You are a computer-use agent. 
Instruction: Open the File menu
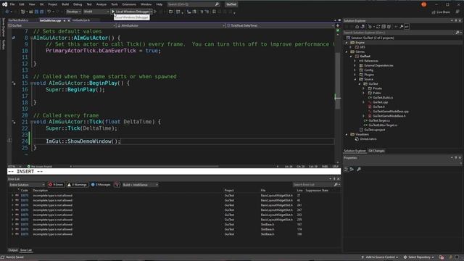pos(12,4)
